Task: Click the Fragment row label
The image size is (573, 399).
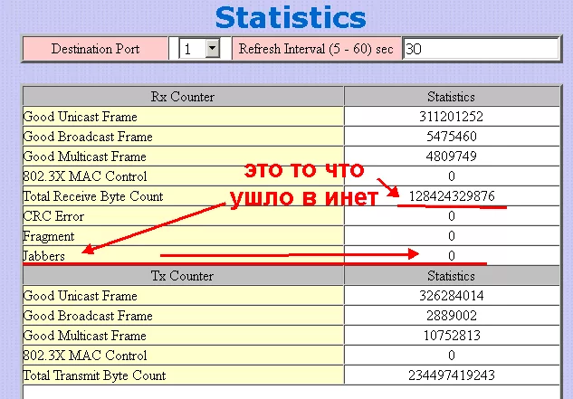Action: (49, 236)
